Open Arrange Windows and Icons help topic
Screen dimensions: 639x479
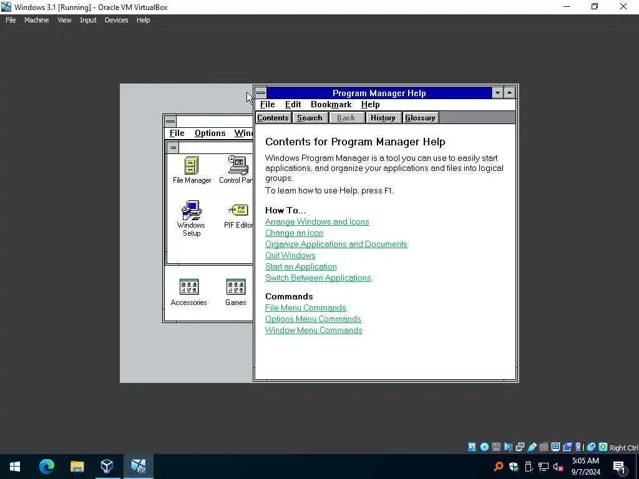[317, 221]
